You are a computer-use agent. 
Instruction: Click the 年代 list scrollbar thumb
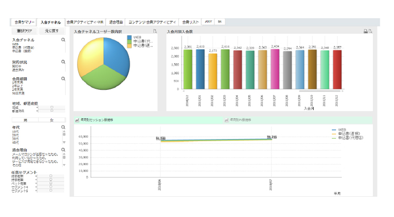point(64,135)
